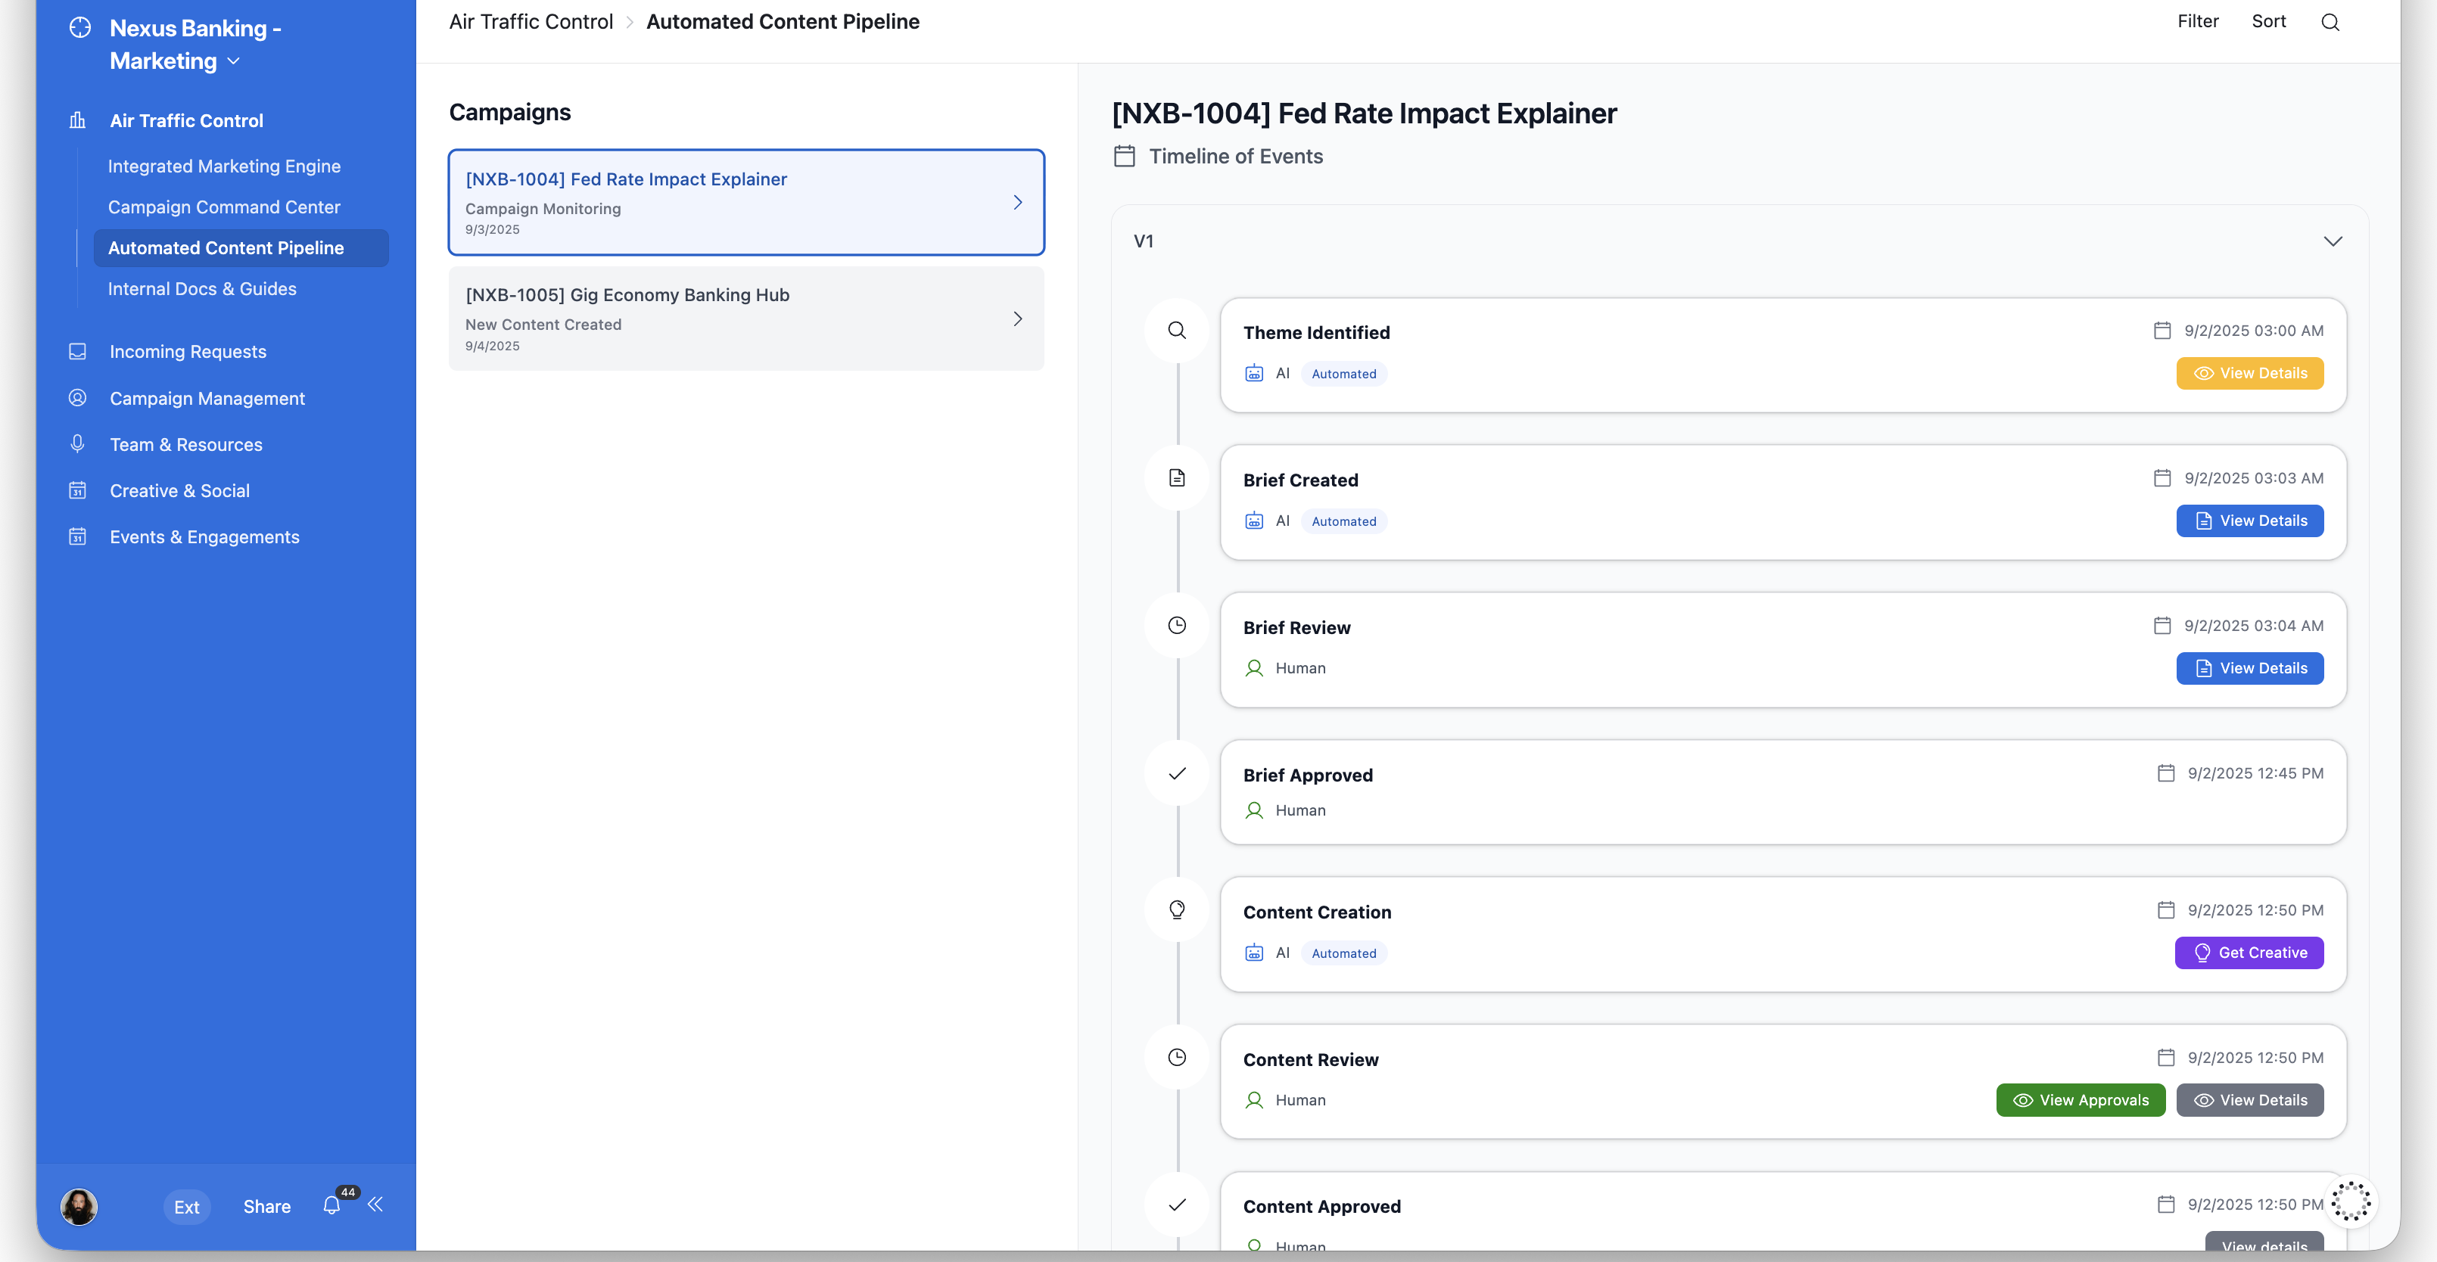Screen dimensions: 2437x1262
Task: Click Air Traffic Control breadcrumb link
Action: pos(531,22)
